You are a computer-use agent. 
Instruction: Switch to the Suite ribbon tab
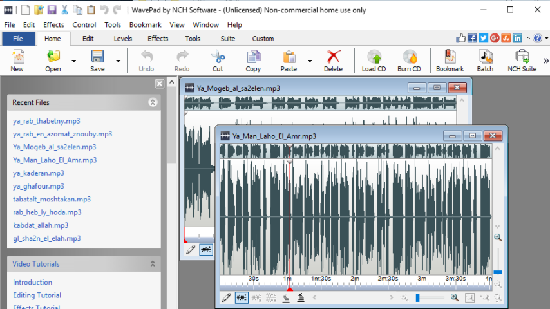click(x=228, y=39)
